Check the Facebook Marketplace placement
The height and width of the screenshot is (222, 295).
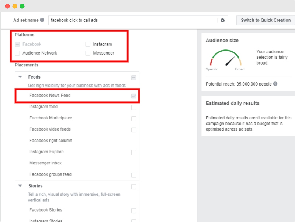click(x=133, y=118)
